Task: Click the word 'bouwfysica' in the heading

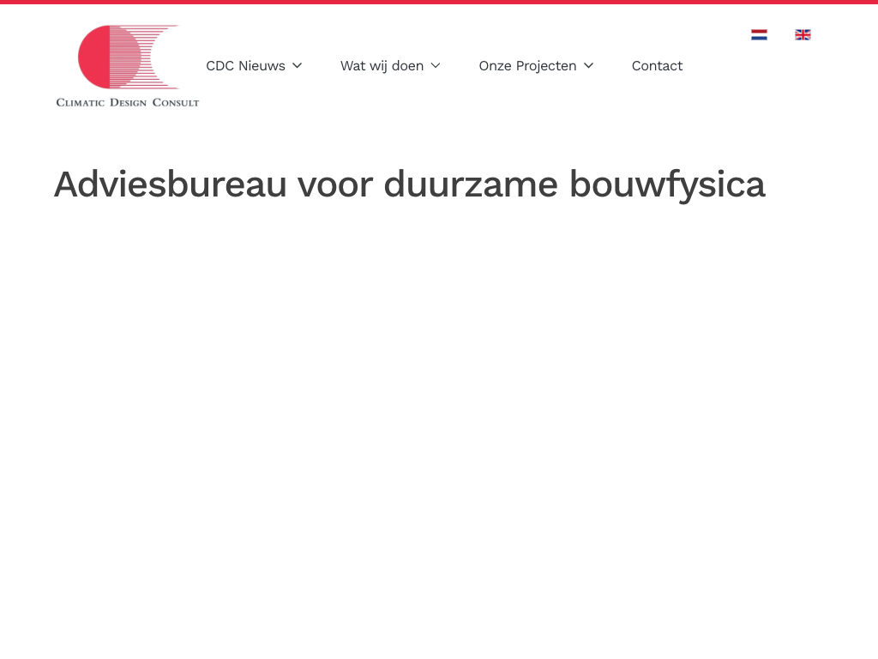Action: tap(666, 184)
